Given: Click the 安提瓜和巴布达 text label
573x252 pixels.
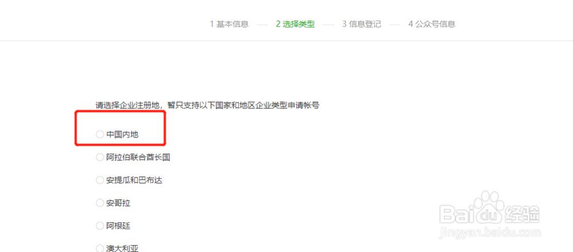Looking at the screenshot, I should coord(134,180).
